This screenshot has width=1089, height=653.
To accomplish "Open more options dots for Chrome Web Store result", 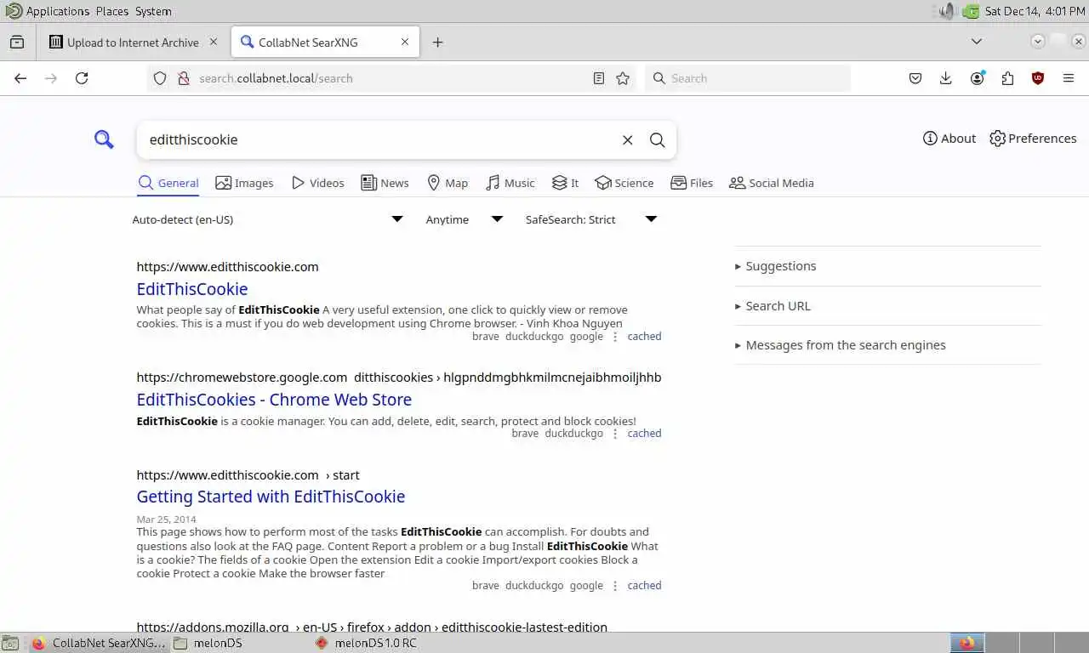I will (615, 434).
